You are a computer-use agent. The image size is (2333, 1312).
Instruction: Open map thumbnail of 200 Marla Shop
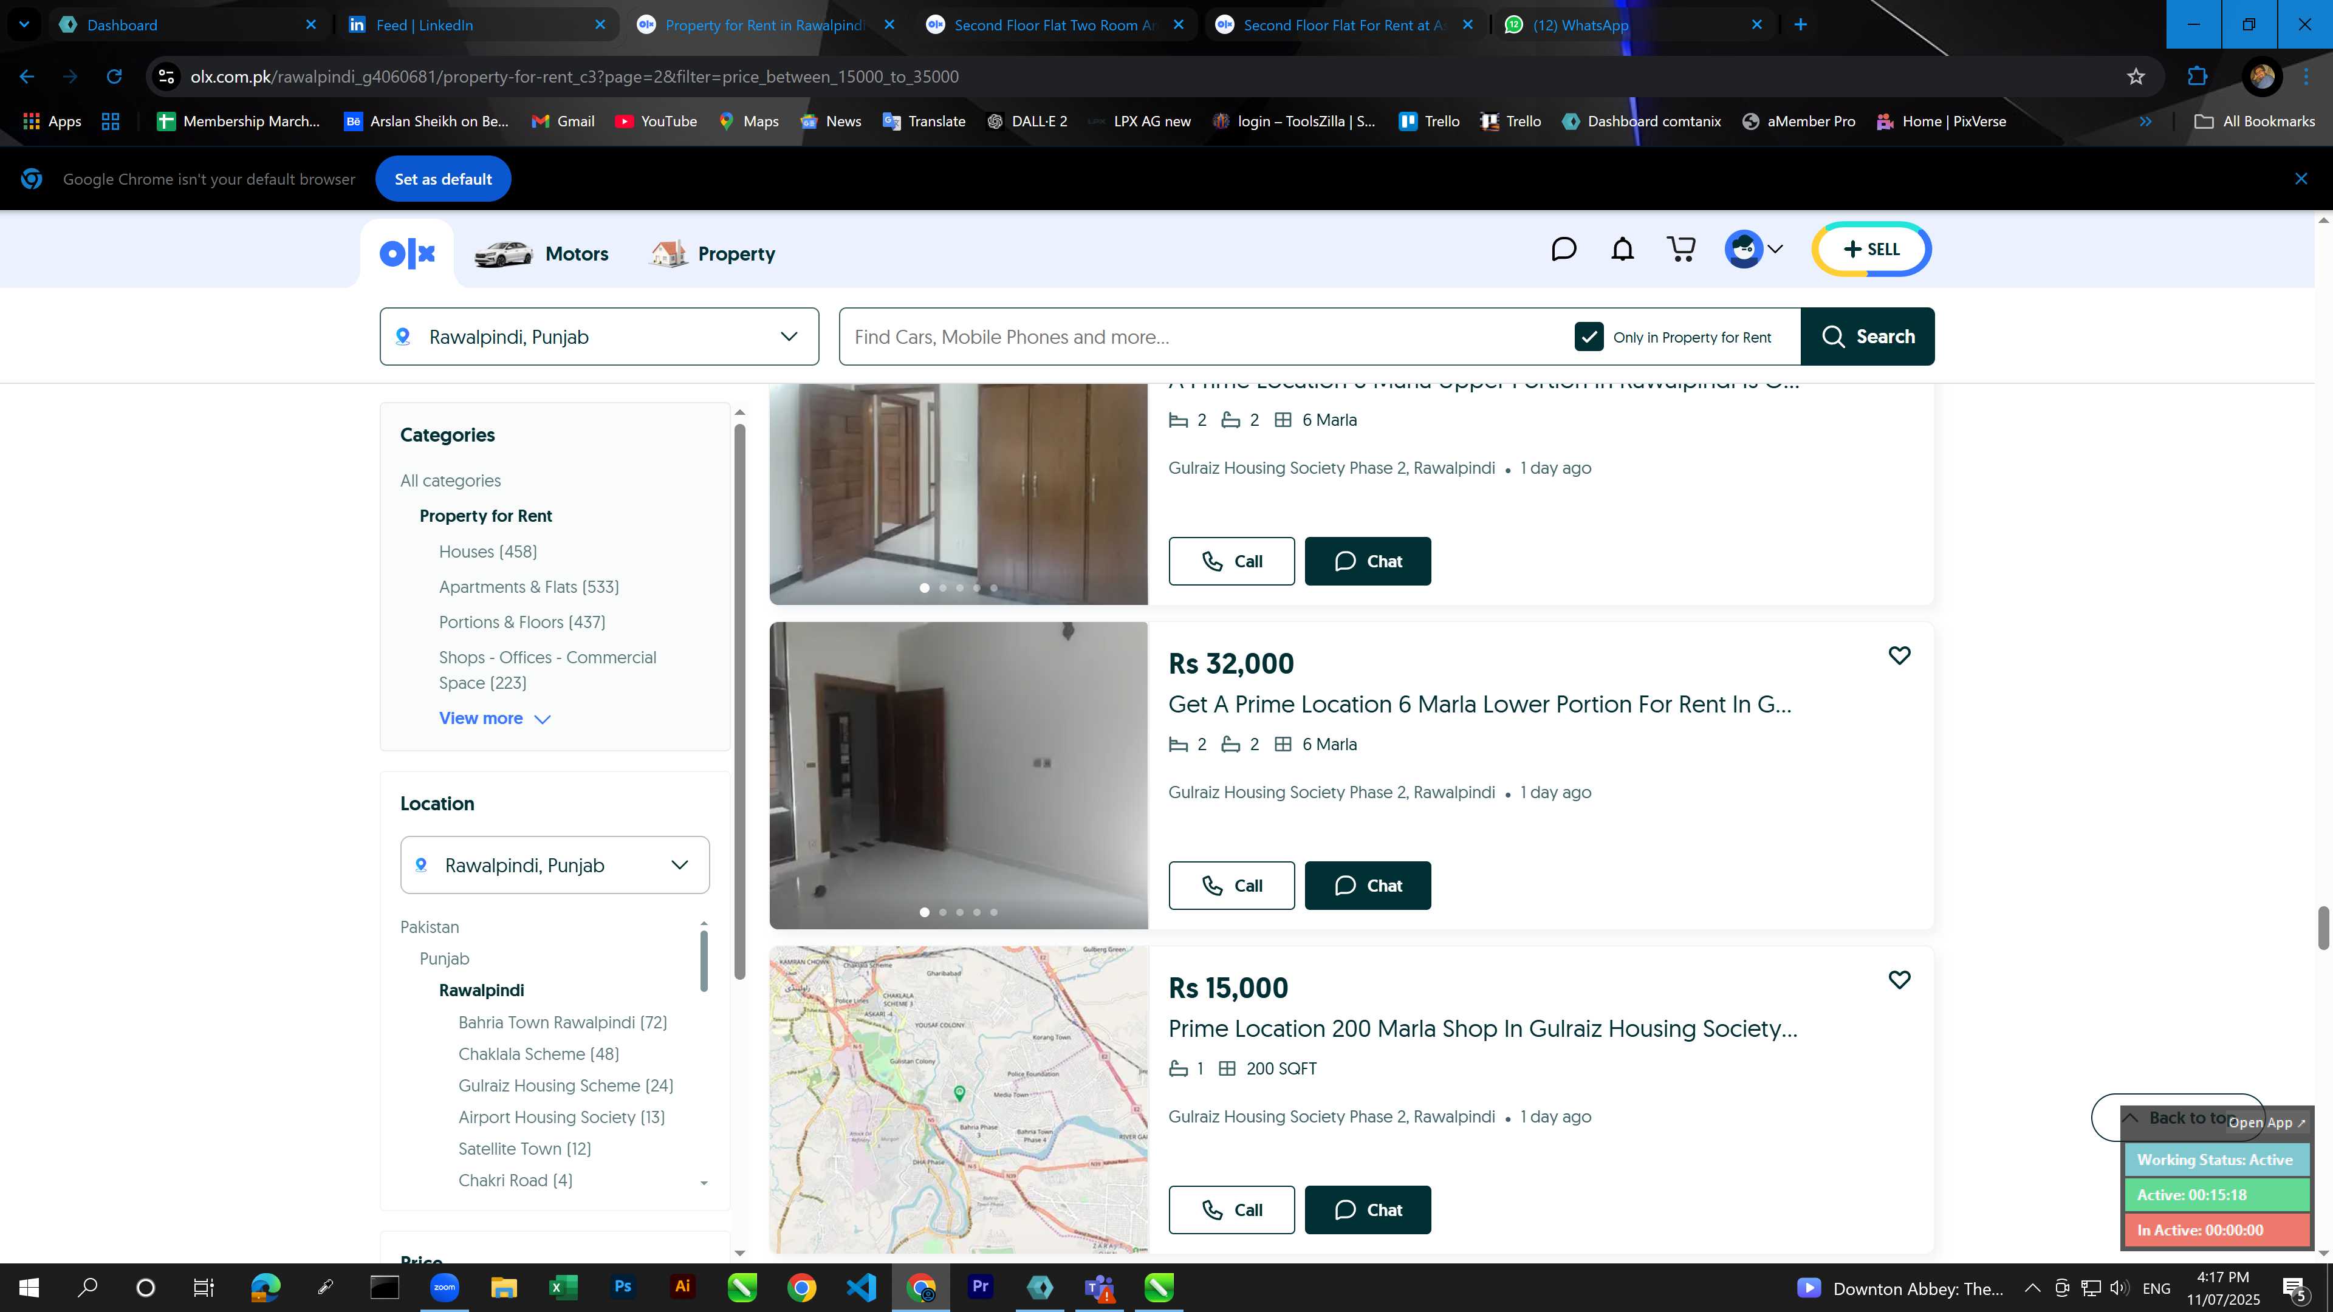coord(958,1100)
